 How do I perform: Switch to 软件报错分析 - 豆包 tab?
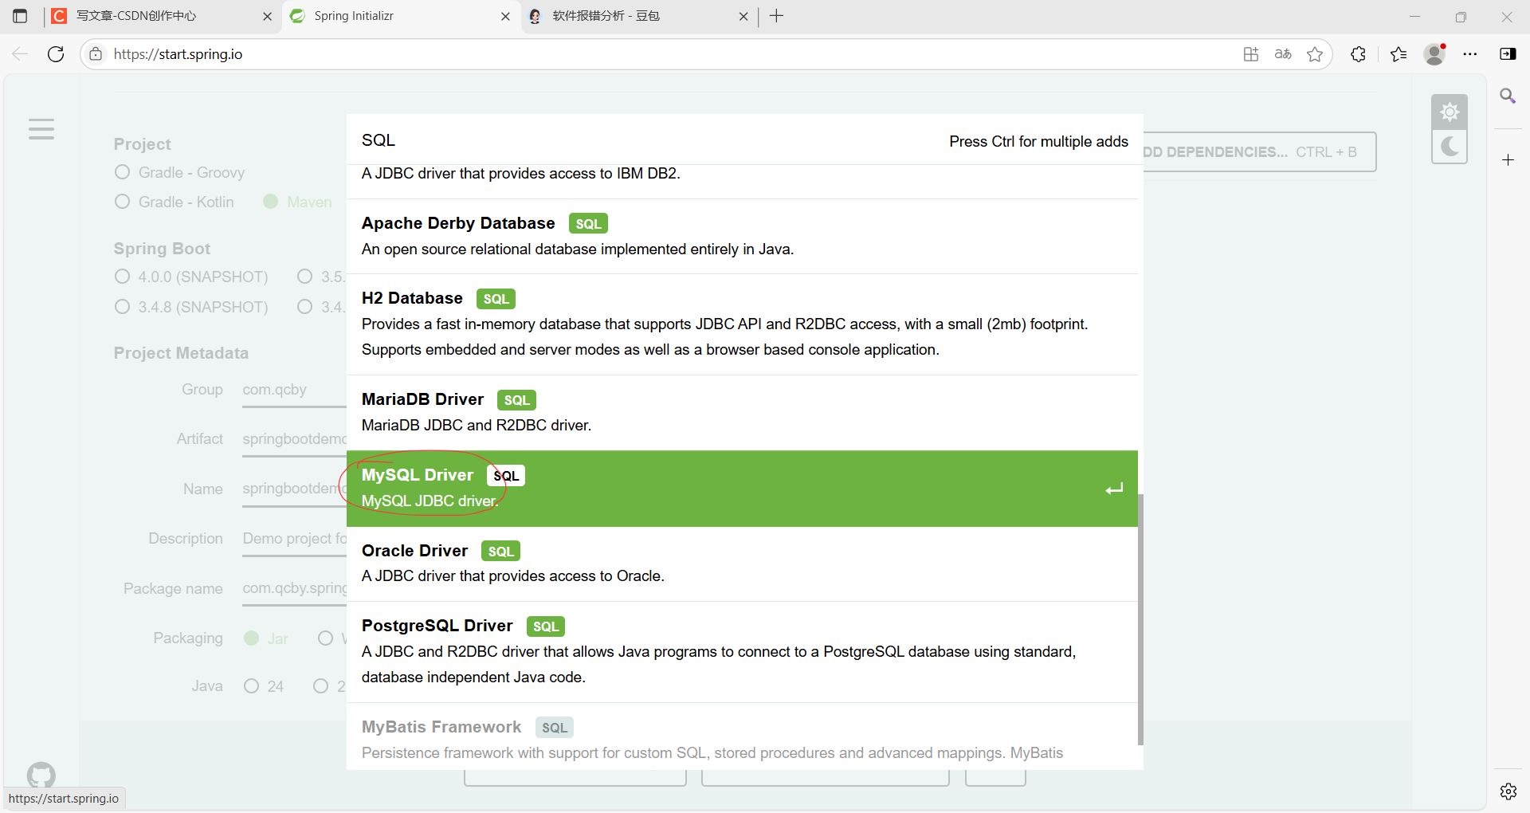[638, 16]
